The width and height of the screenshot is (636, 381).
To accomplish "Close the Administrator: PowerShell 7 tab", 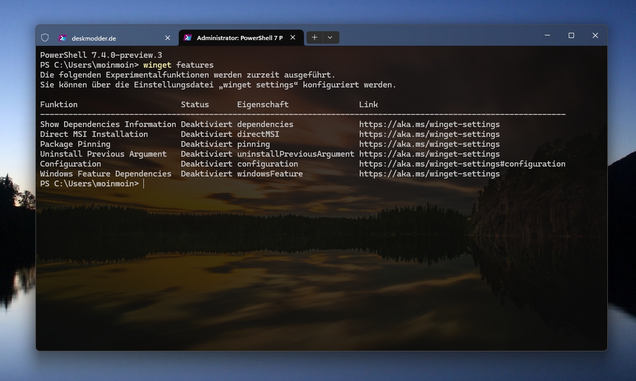I will click(x=292, y=37).
